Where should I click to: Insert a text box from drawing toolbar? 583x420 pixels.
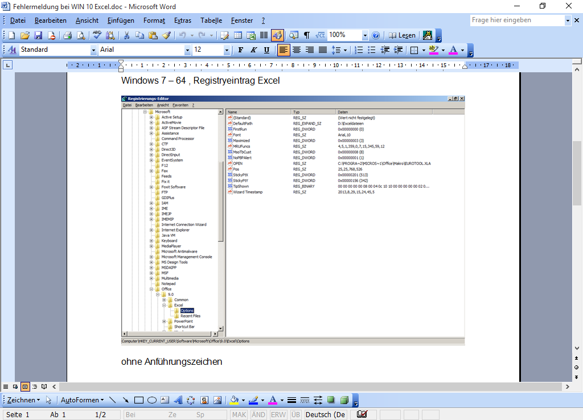click(165, 400)
